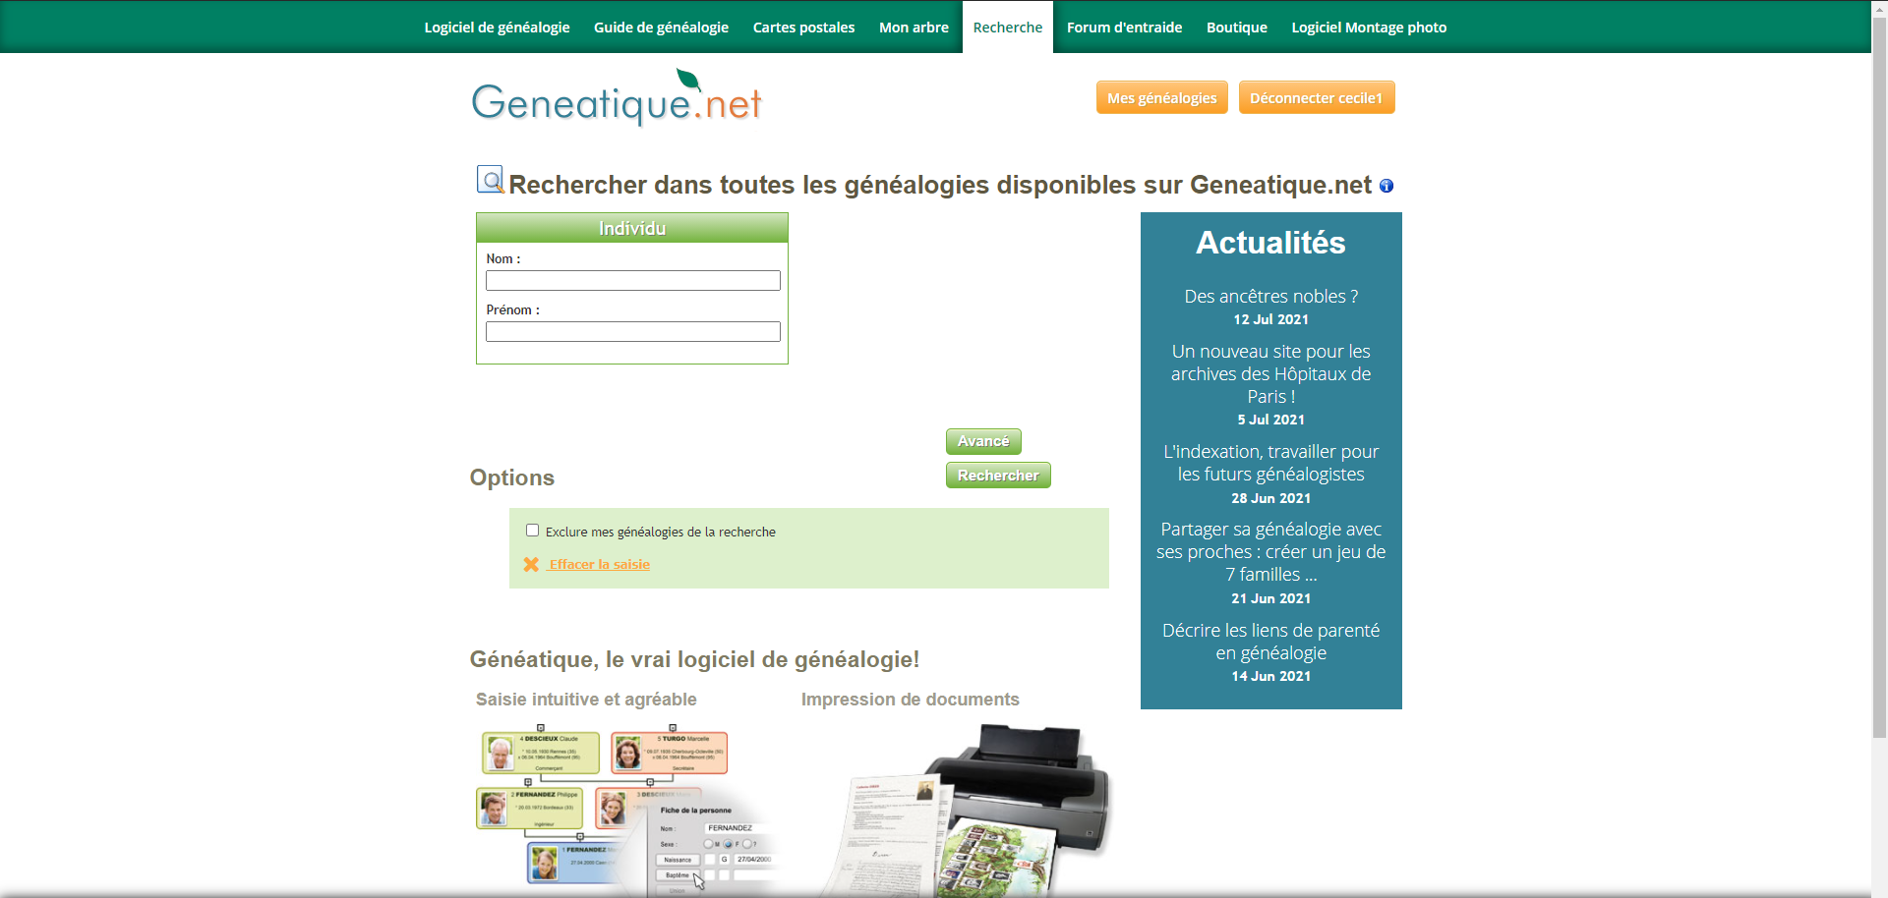
Task: Open article L'indexation, travailler pour les futurs généalogistes
Action: 1270,463
